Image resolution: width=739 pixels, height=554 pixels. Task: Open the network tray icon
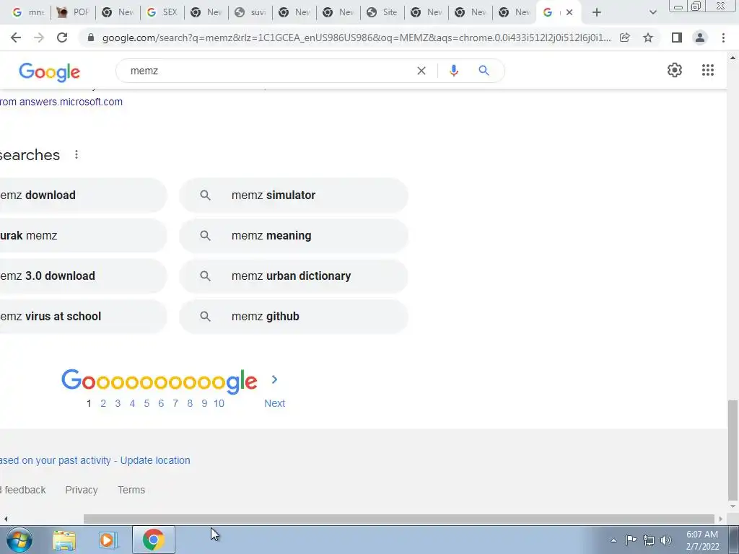[649, 540]
